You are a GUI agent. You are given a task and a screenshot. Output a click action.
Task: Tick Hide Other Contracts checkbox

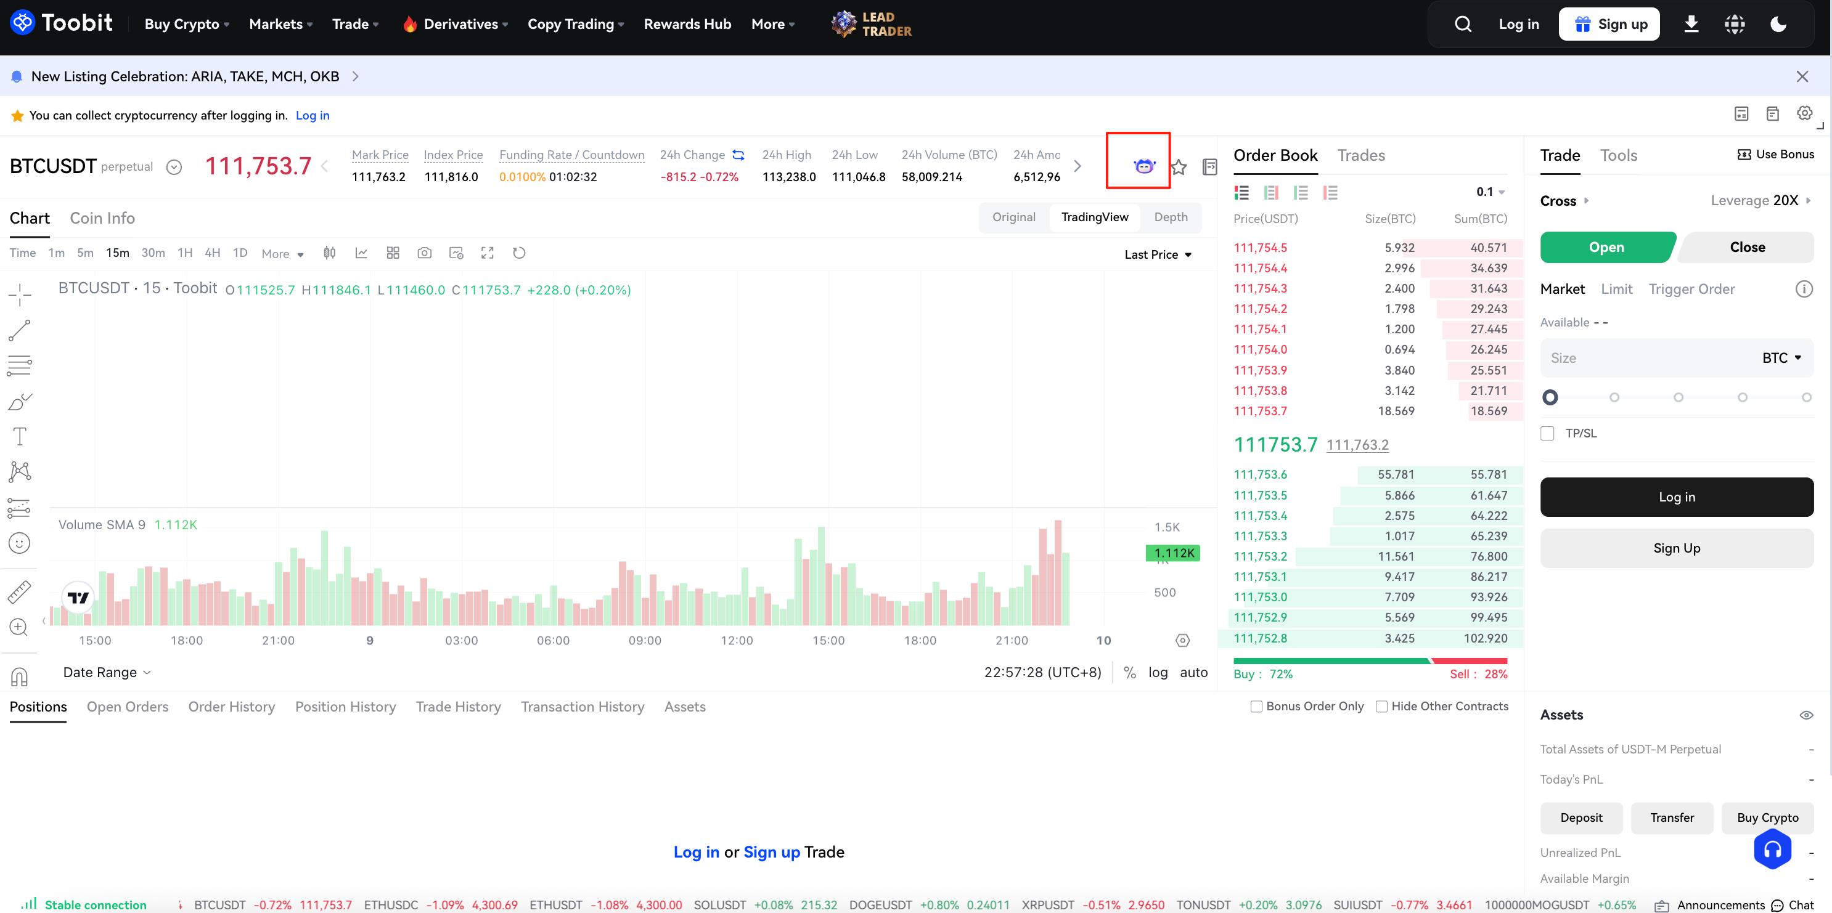[x=1381, y=706]
